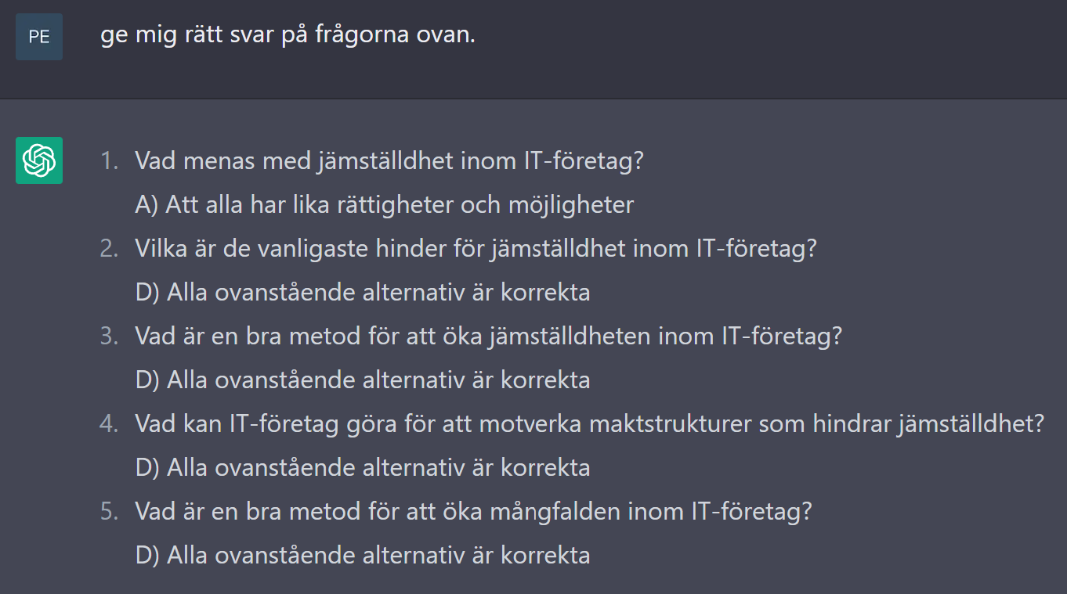Select question 1 about jämställdhet inom IT-företag
1067x594 pixels.
coord(389,161)
